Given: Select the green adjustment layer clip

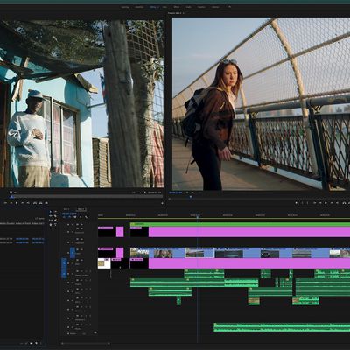Looking at the screenshot, I should [x=240, y=224].
